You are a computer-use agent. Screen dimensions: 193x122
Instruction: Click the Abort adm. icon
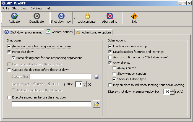tap(109, 16)
